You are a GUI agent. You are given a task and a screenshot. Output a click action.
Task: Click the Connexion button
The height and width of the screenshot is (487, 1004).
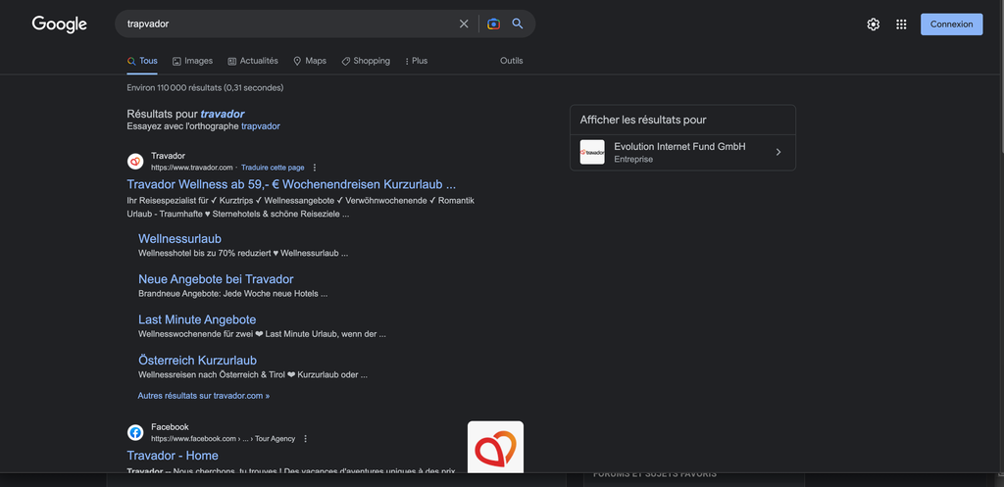pyautogui.click(x=951, y=24)
